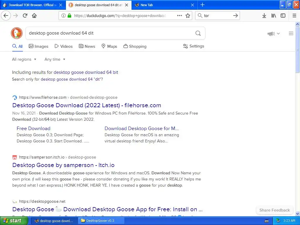Select the All search category

[17, 46]
